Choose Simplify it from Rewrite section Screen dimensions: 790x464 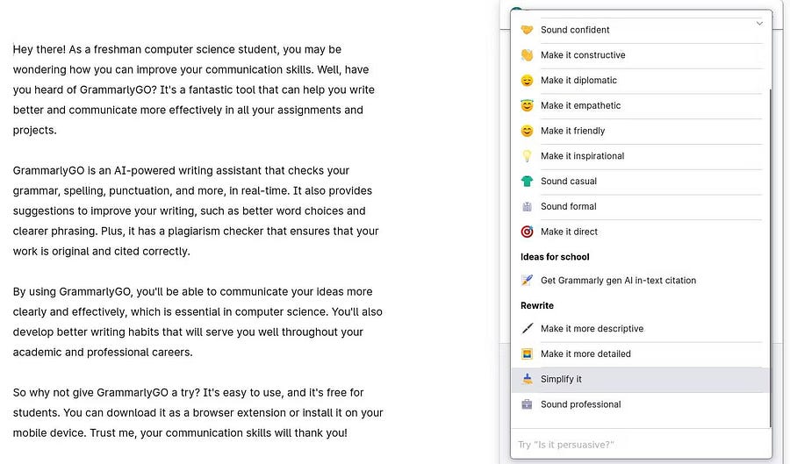coord(561,379)
